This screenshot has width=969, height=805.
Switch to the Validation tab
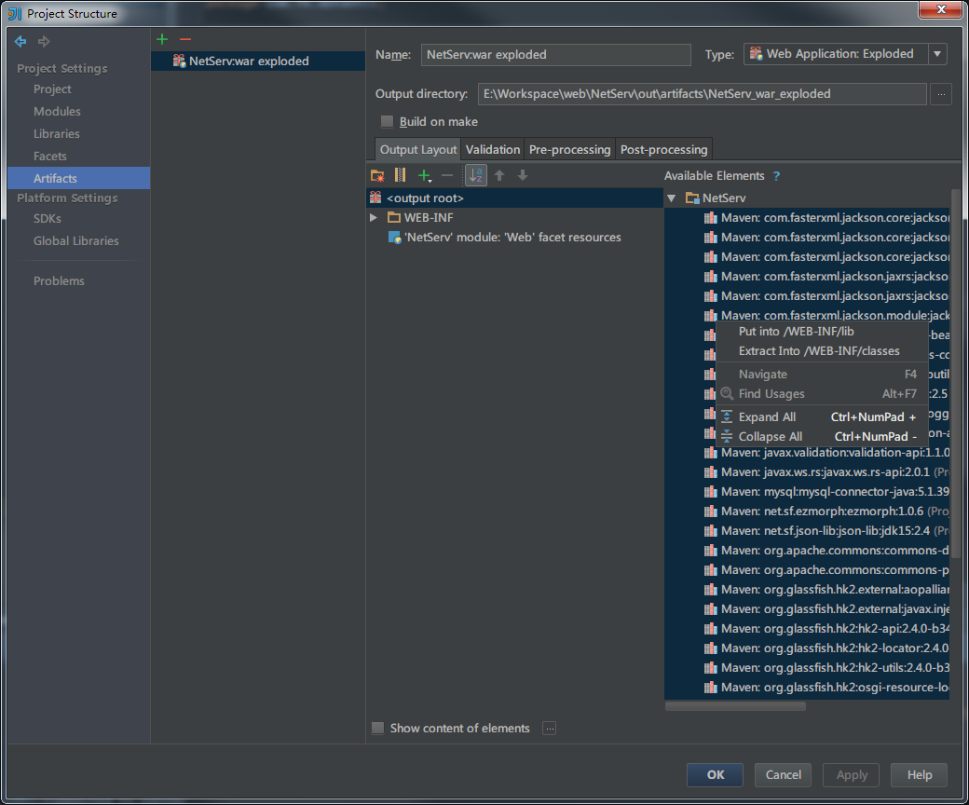(x=492, y=149)
